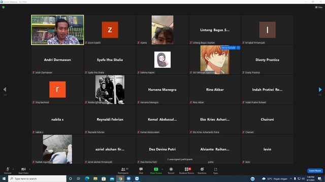The width and height of the screenshot is (325, 182).
Task: Open the View layout menu
Action: [x=319, y=7]
